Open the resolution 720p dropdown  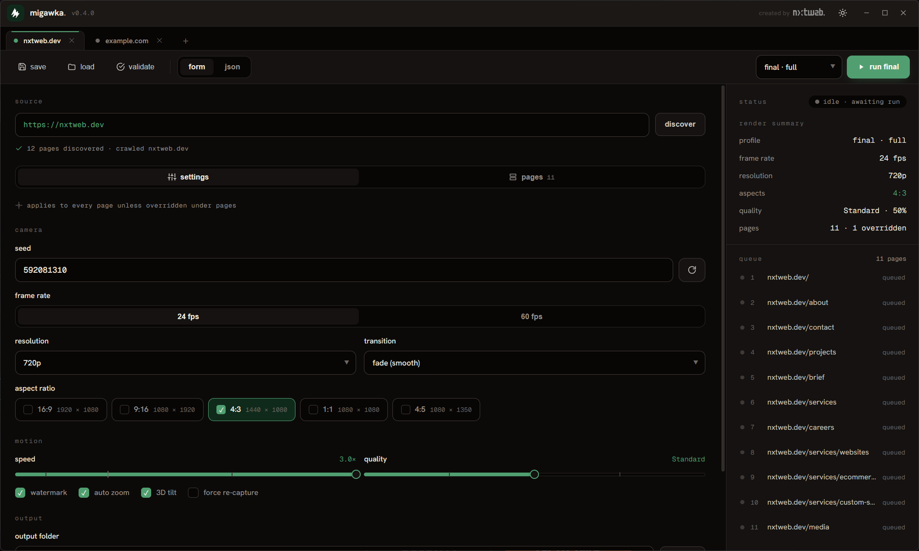tap(186, 363)
